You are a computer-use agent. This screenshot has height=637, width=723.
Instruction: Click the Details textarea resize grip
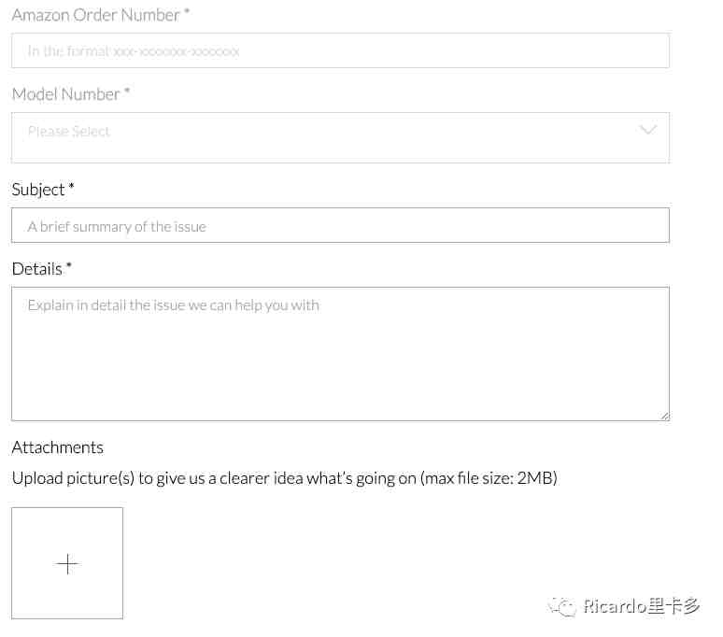pos(664,416)
